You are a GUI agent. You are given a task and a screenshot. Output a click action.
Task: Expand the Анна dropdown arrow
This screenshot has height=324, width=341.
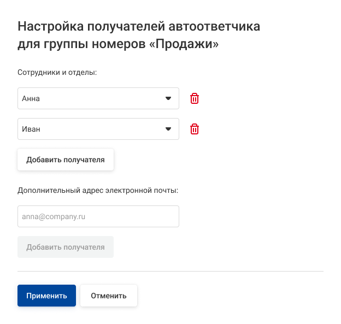coord(168,98)
